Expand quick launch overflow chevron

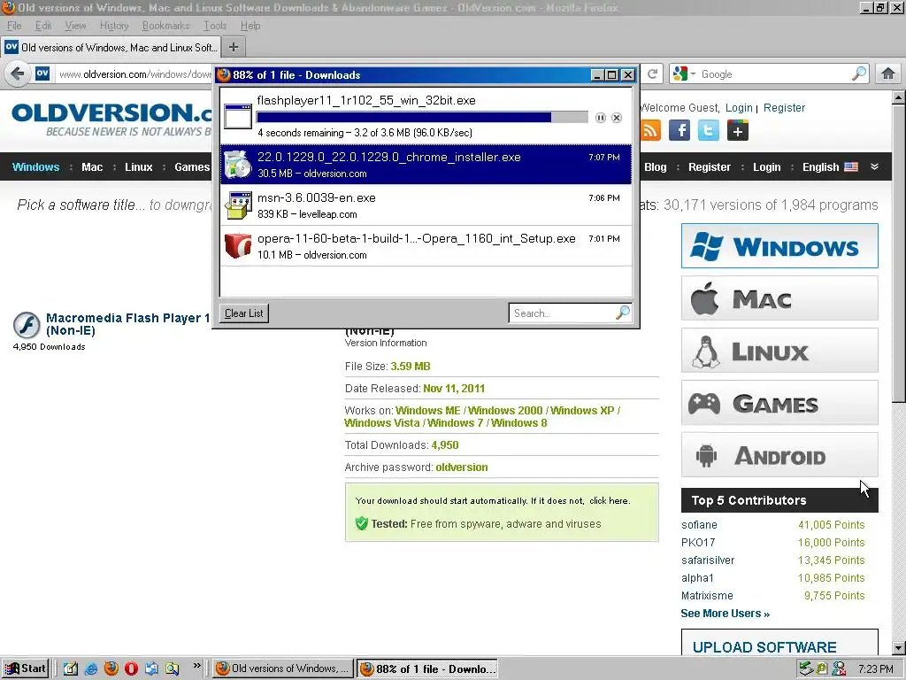pyautogui.click(x=196, y=665)
